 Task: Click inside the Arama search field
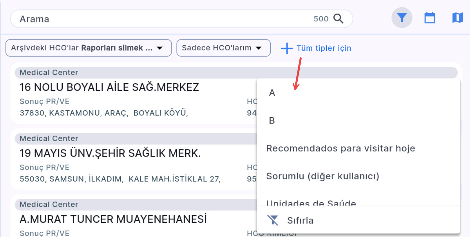tap(158, 19)
